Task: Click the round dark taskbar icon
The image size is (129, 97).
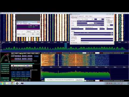Action: click(x=17, y=83)
